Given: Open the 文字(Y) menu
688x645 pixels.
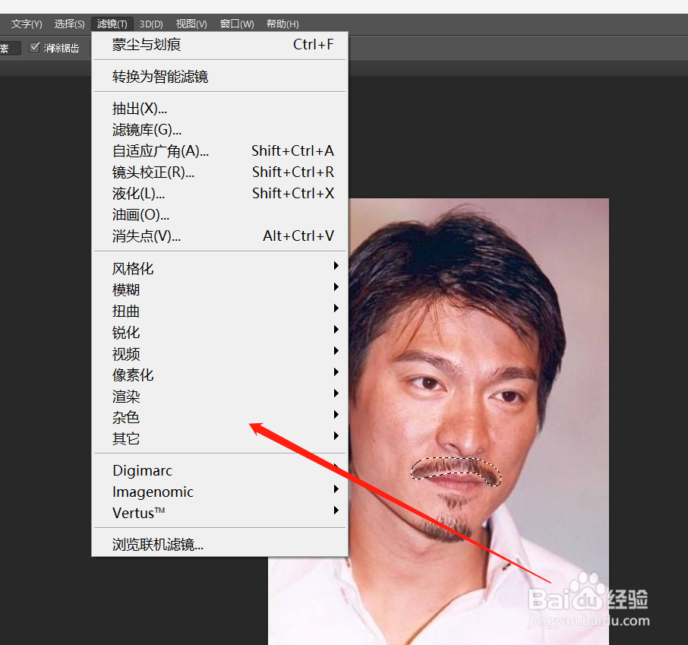Looking at the screenshot, I should point(27,24).
